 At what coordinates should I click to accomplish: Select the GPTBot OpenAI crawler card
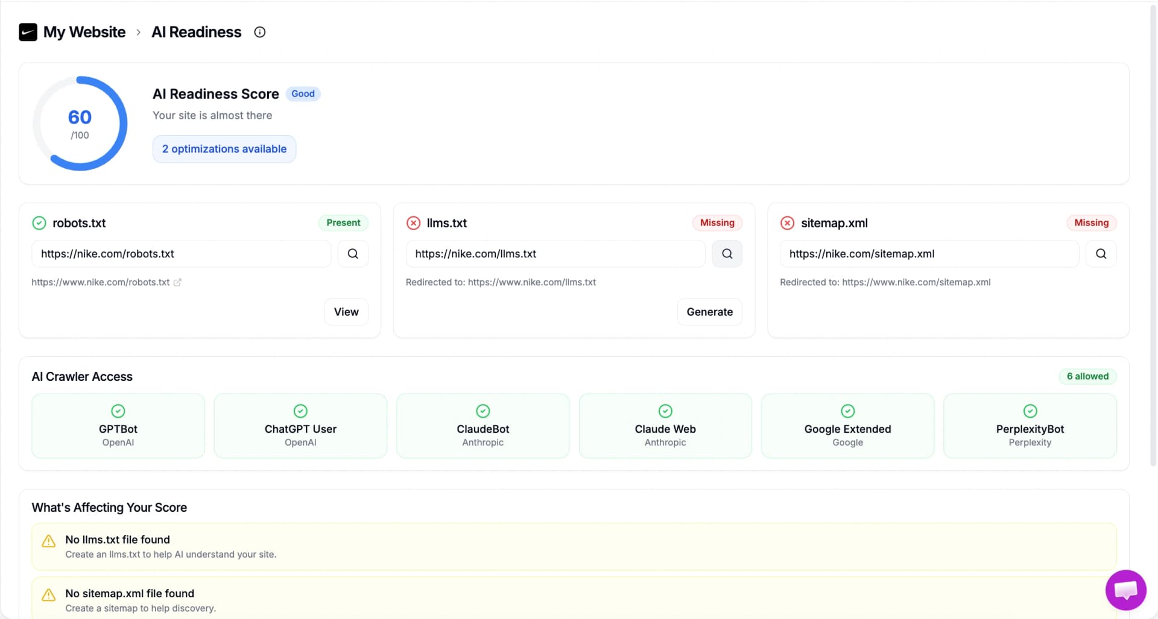pyautogui.click(x=118, y=426)
